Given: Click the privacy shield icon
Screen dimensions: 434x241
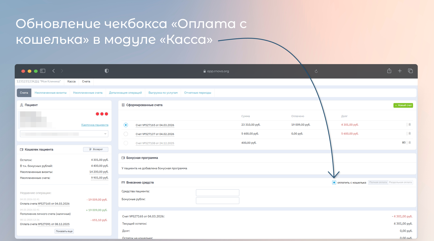Looking at the screenshot, I should click(x=107, y=71).
